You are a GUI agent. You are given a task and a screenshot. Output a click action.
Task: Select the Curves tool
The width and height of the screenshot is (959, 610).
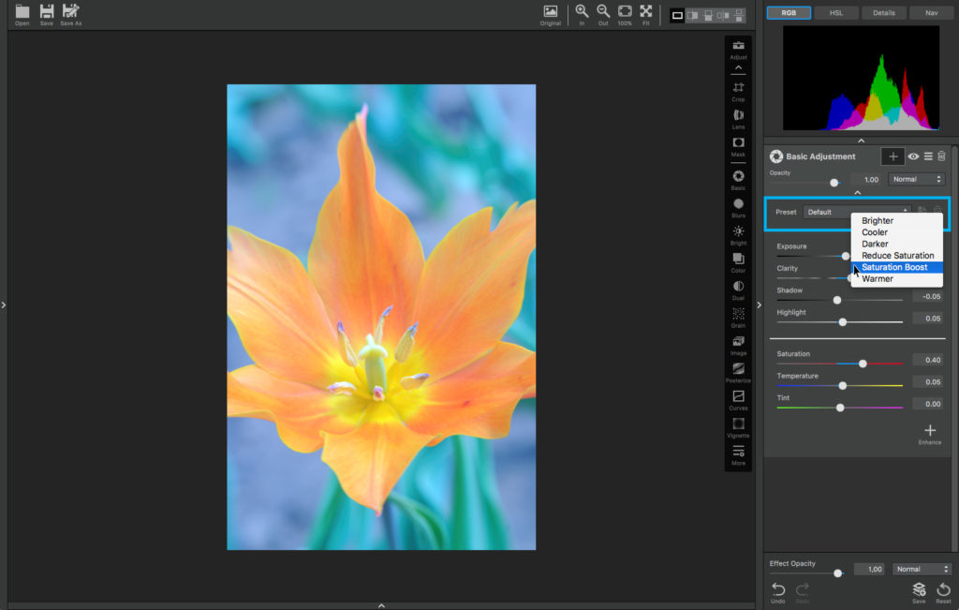click(738, 400)
